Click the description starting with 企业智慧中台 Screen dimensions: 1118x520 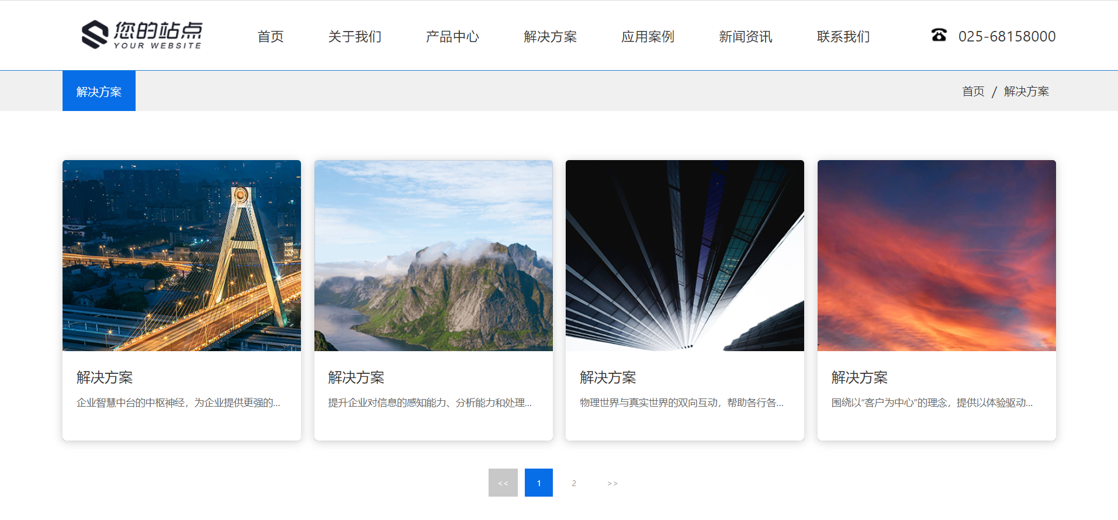click(x=178, y=403)
